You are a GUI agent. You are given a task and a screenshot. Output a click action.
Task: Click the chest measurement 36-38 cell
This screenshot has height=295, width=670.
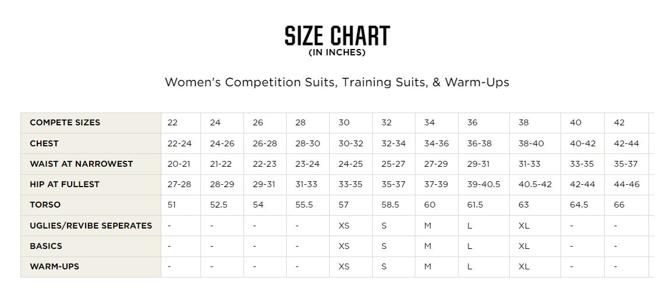479,143
